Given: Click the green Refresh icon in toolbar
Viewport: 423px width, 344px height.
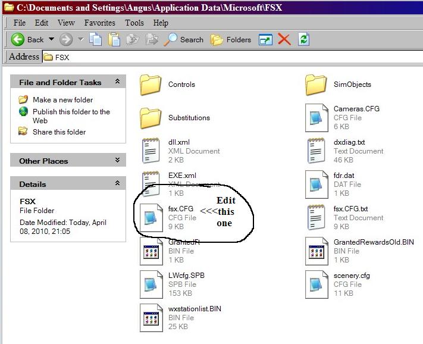Looking at the screenshot, I should pos(304,40).
